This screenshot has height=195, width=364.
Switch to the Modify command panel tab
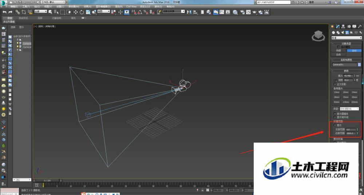tap(338, 27)
